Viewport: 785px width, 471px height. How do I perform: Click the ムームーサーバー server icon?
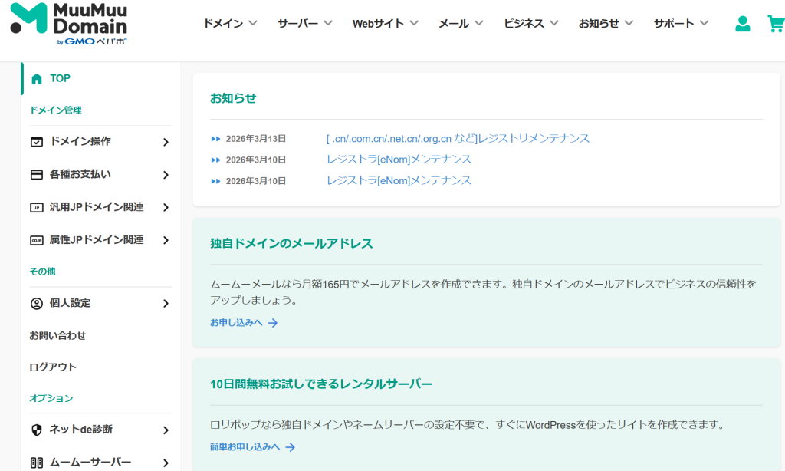[x=37, y=463]
